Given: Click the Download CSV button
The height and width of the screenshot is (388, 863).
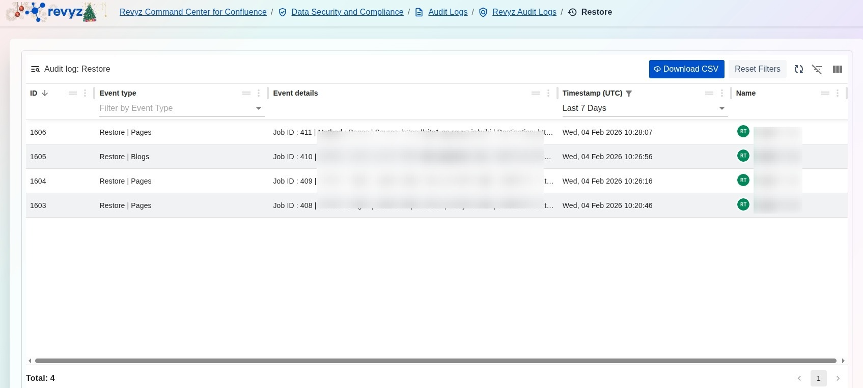Looking at the screenshot, I should 686,69.
